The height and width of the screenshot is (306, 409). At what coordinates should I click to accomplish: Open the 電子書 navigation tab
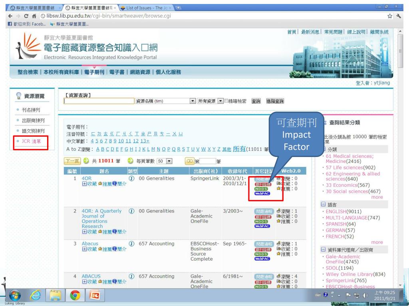pyautogui.click(x=117, y=72)
